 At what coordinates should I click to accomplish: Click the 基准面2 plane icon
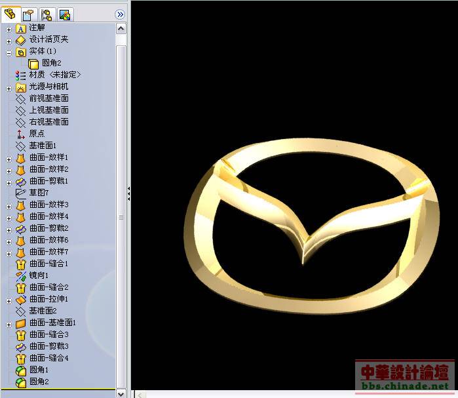[21, 311]
